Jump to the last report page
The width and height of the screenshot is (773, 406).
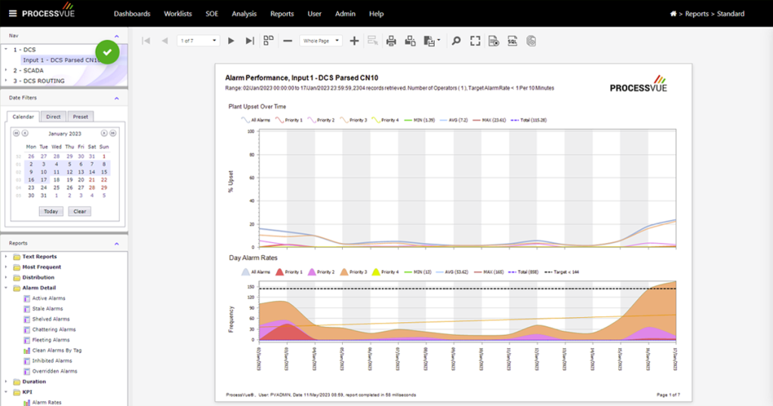point(250,41)
